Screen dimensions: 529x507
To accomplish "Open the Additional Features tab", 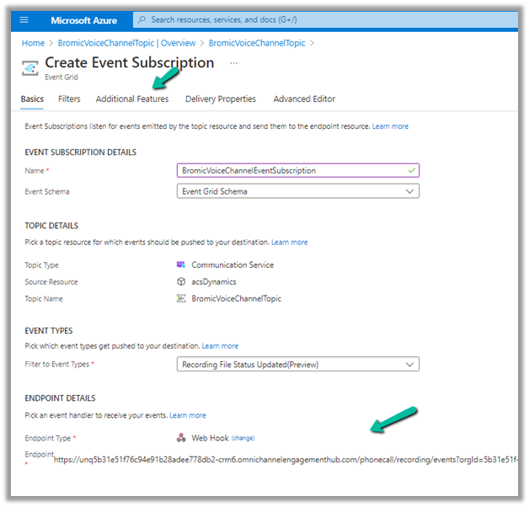I will point(131,99).
